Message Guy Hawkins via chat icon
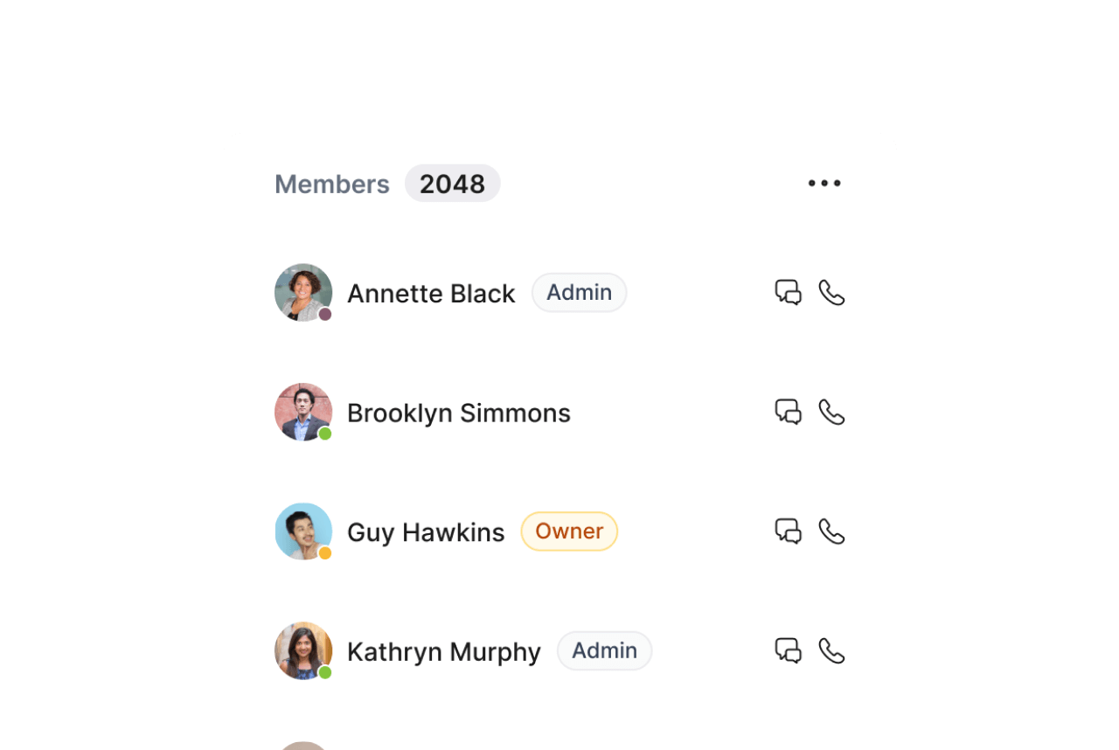 [x=788, y=531]
